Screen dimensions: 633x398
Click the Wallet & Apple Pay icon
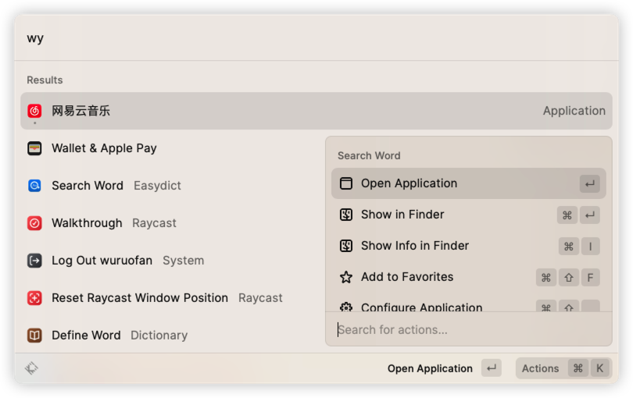pos(34,148)
